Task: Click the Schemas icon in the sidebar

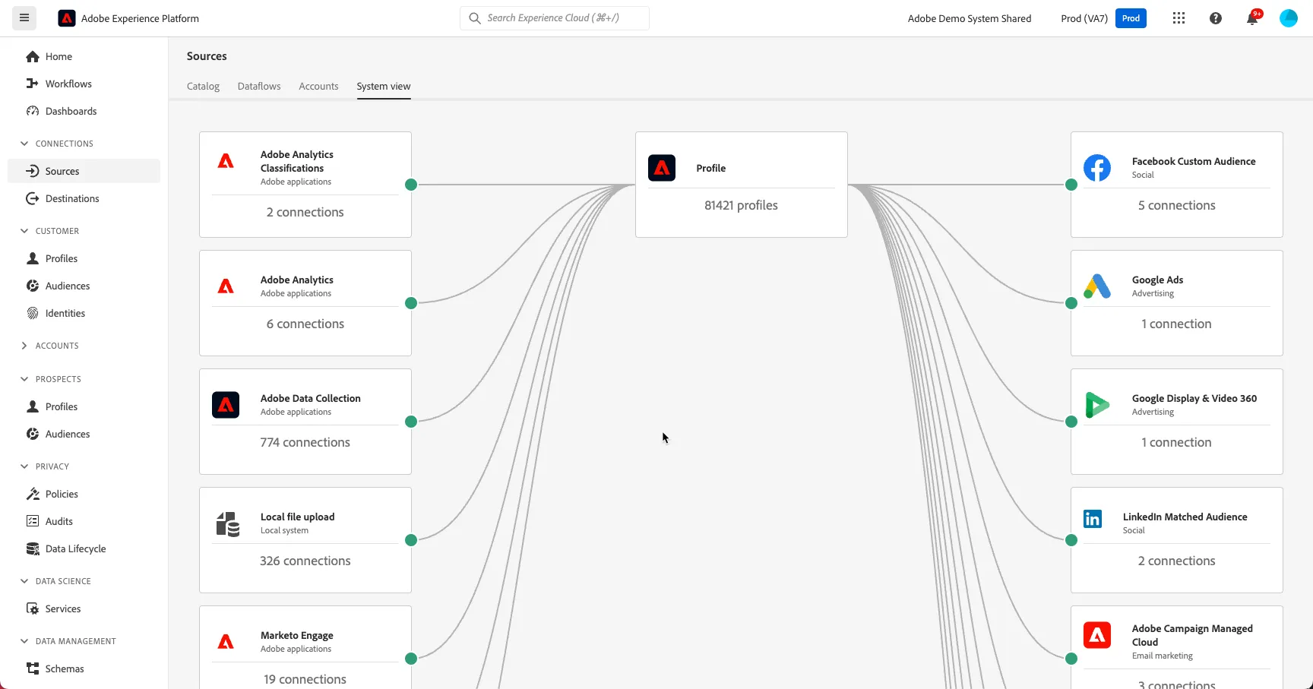Action: click(x=33, y=668)
